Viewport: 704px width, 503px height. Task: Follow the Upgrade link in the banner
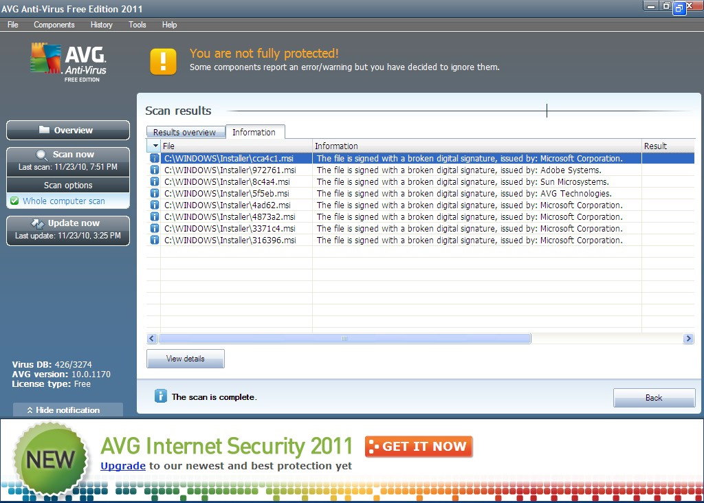coord(123,466)
